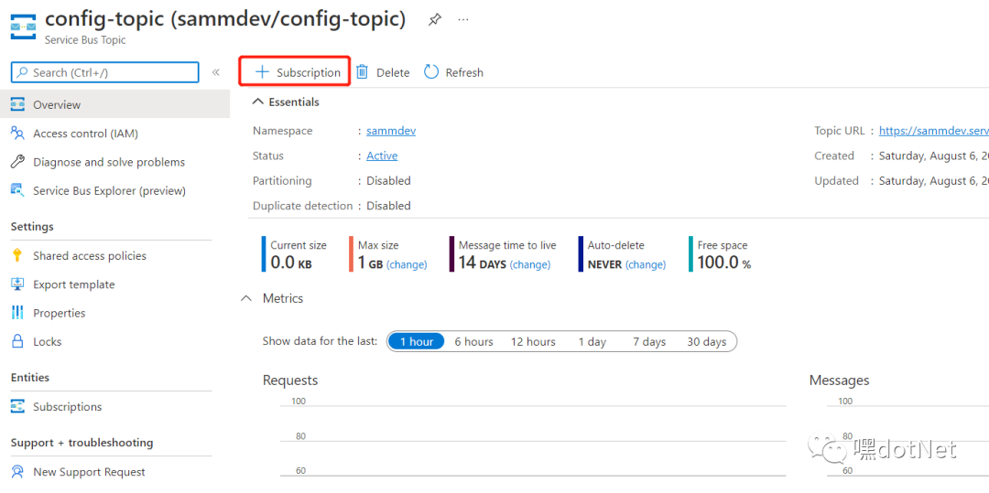The height and width of the screenshot is (493, 989).
Task: Open Diagnose and solve problems
Action: [108, 162]
